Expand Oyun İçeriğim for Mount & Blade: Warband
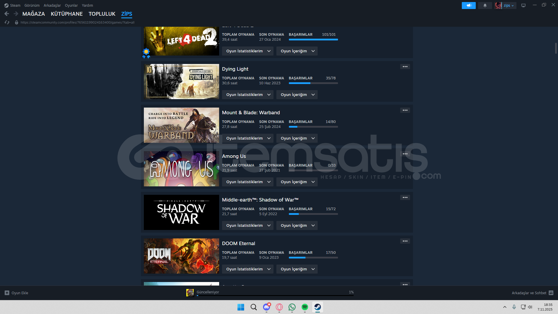Viewport: 558px width, 314px height. (297, 138)
